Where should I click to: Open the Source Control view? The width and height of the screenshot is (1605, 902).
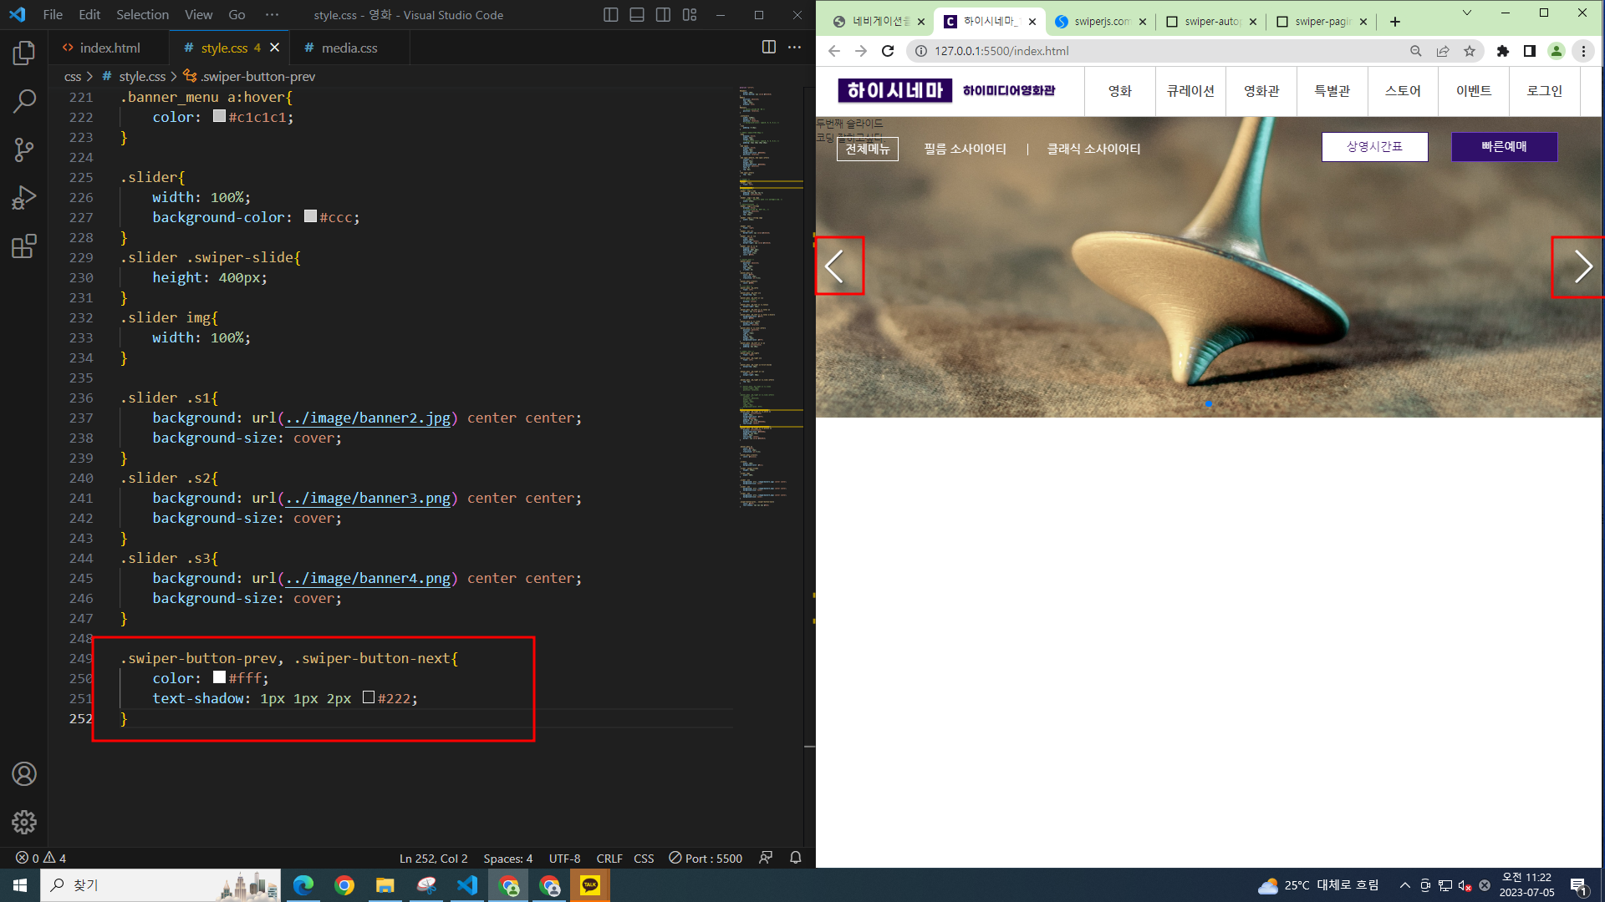click(24, 150)
